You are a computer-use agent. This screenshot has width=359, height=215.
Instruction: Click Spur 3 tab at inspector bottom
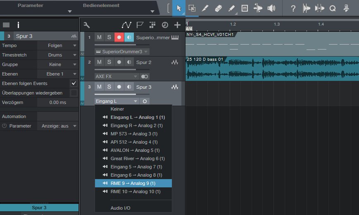click(x=39, y=208)
